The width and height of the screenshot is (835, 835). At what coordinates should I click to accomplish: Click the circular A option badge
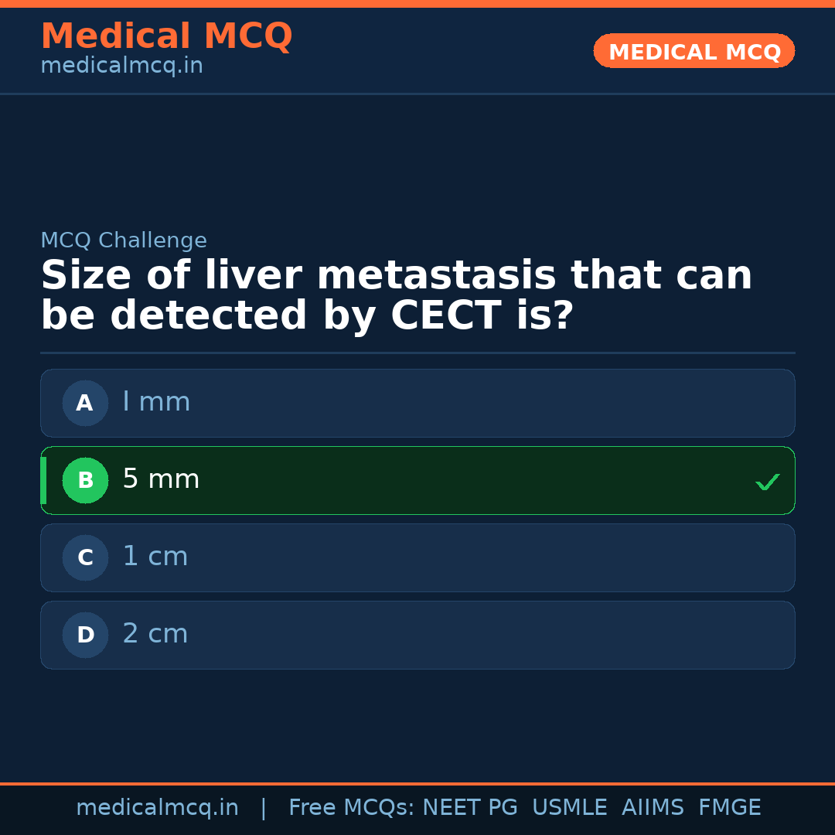85,403
